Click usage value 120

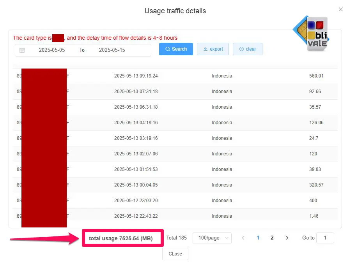point(313,154)
